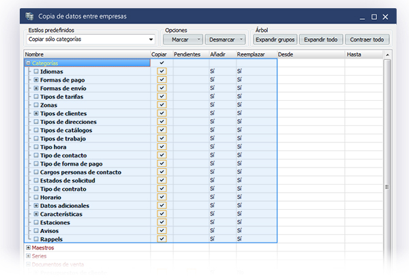Toggle the Copiar checkbox for Tipos de tarifas

click(x=162, y=97)
